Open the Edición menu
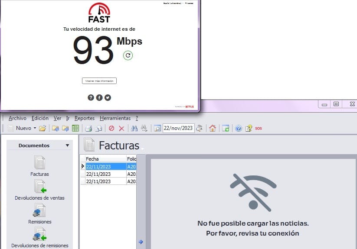Screen dimensions: 357x249 pos(40,118)
